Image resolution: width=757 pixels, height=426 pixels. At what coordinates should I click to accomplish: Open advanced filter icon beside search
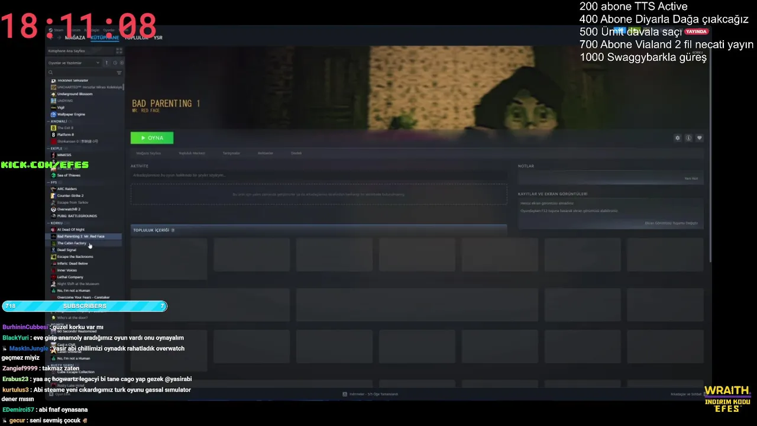[x=119, y=73]
